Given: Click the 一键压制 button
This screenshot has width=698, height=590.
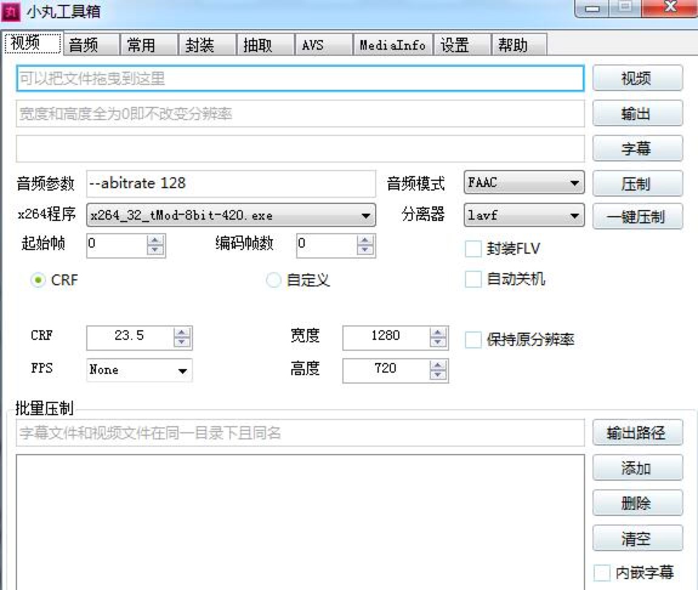Looking at the screenshot, I should coord(638,215).
